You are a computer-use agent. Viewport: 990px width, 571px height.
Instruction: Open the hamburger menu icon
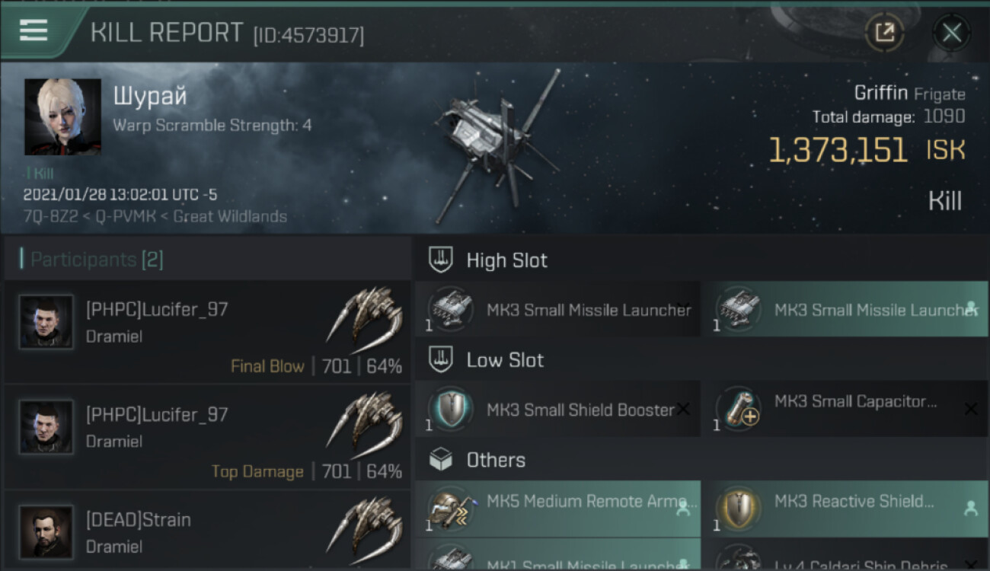(x=34, y=30)
